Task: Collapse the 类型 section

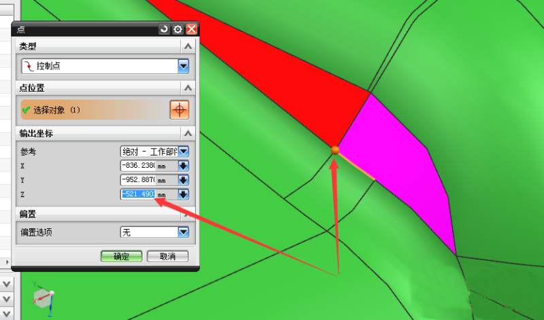Action: click(187, 46)
